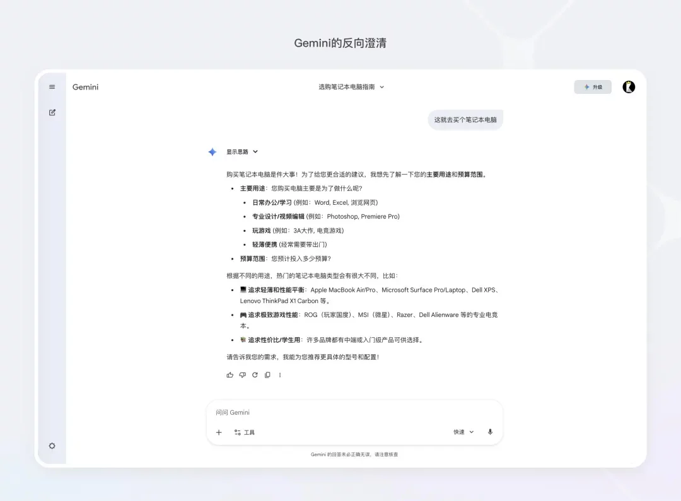This screenshot has width=681, height=501.
Task: Give the response a thumbs down
Action: pyautogui.click(x=243, y=374)
